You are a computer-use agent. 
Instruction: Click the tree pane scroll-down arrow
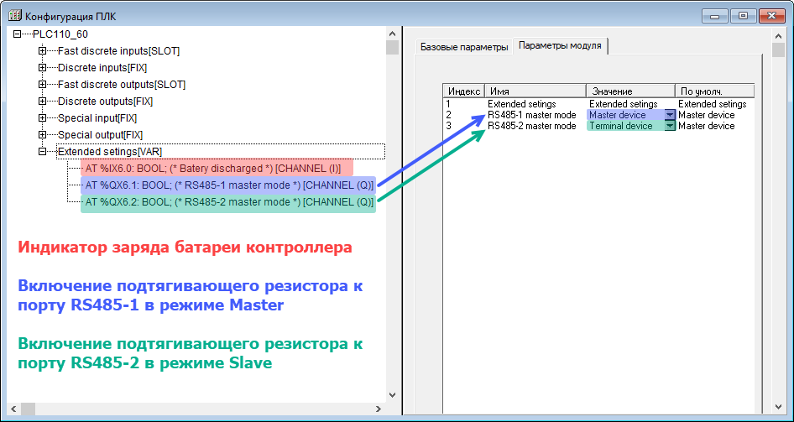tap(392, 394)
